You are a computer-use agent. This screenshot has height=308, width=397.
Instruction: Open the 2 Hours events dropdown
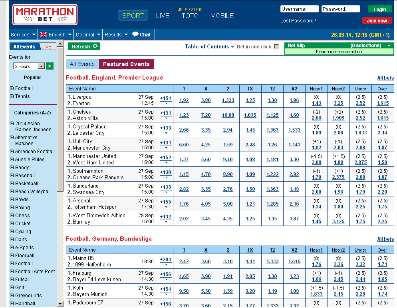tap(29, 66)
